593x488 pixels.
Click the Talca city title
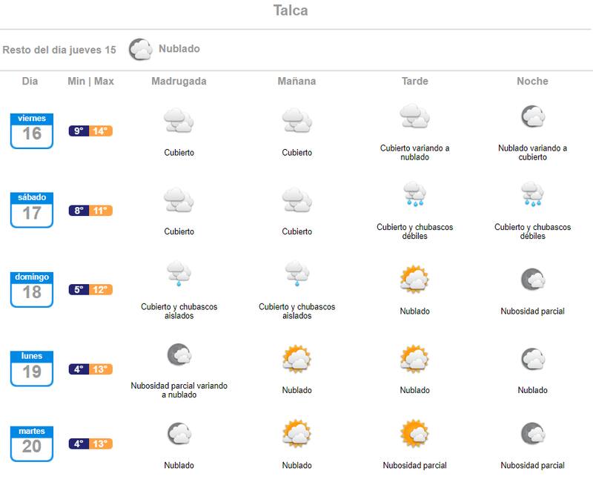(x=291, y=11)
